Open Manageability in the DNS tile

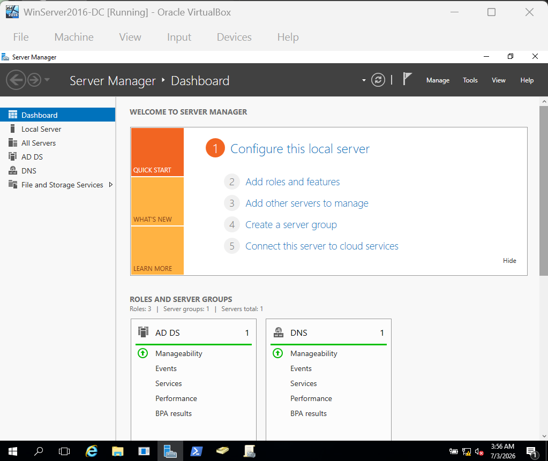(x=313, y=353)
